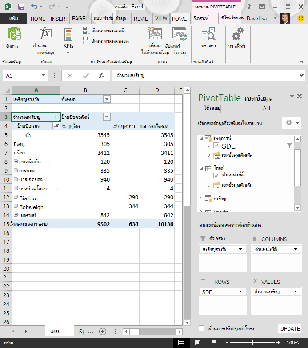
Task: Click the Insert Function fx icon in formula bar
Action: point(102,76)
